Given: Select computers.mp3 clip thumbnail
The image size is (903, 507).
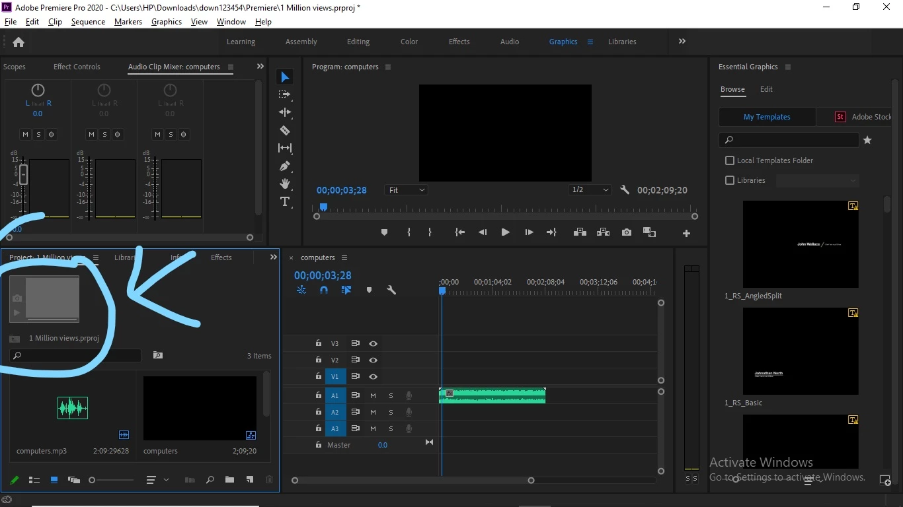Looking at the screenshot, I should [x=72, y=408].
